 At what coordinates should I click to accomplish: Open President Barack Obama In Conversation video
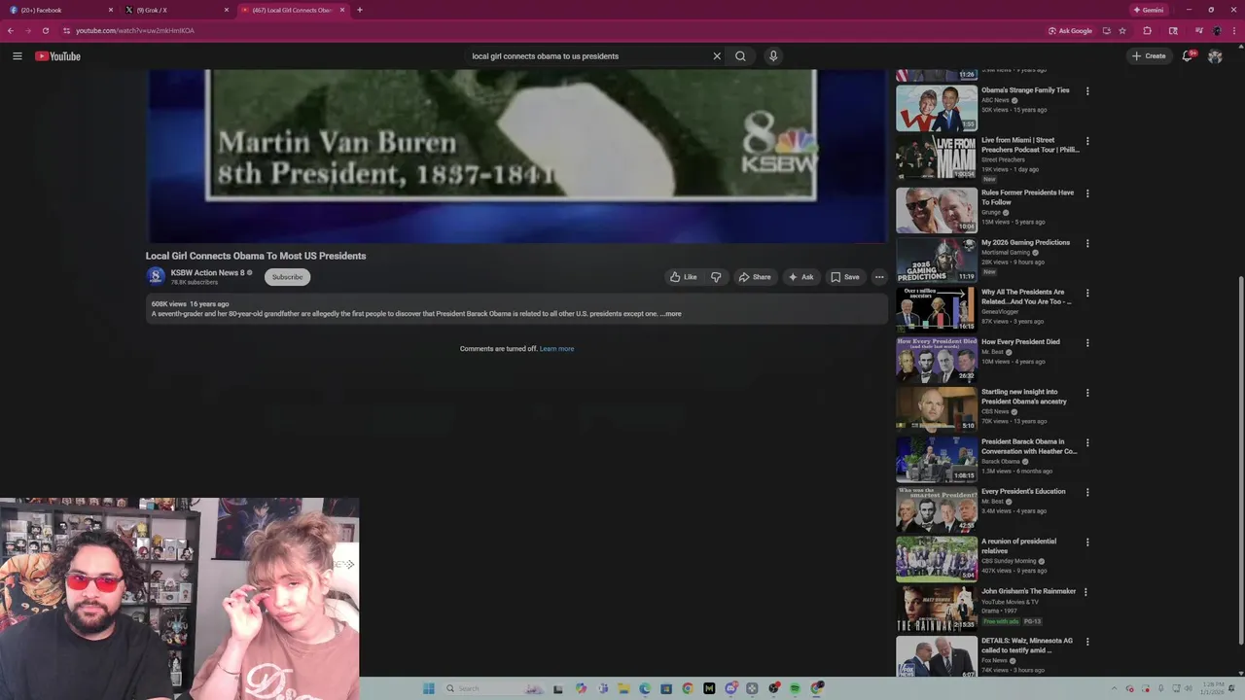pyautogui.click(x=1029, y=446)
